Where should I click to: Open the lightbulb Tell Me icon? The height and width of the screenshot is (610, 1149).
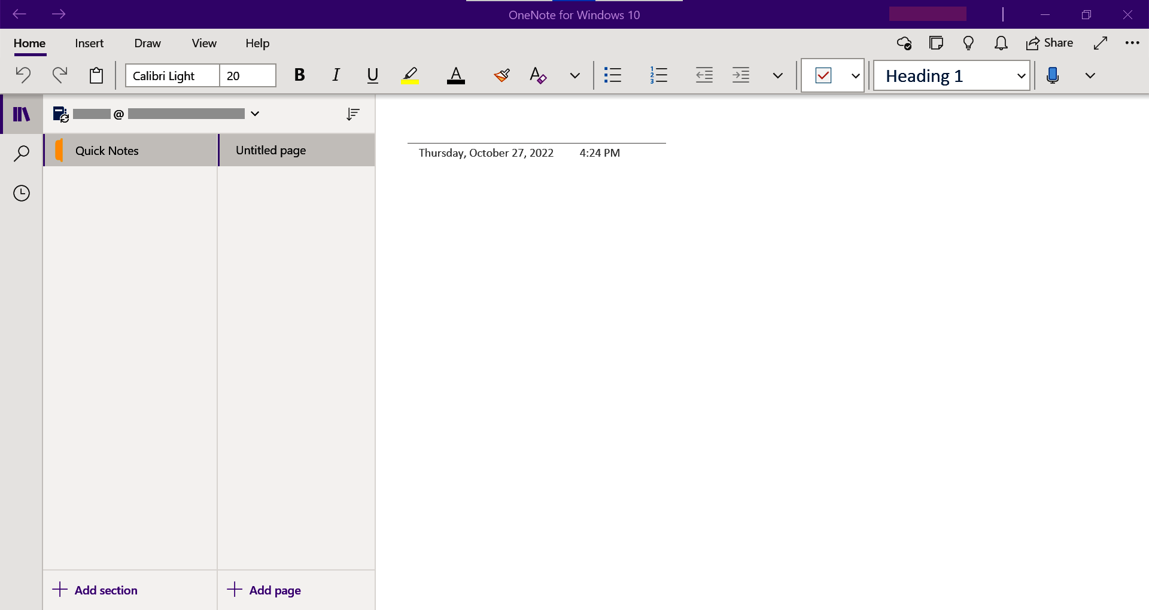click(968, 43)
